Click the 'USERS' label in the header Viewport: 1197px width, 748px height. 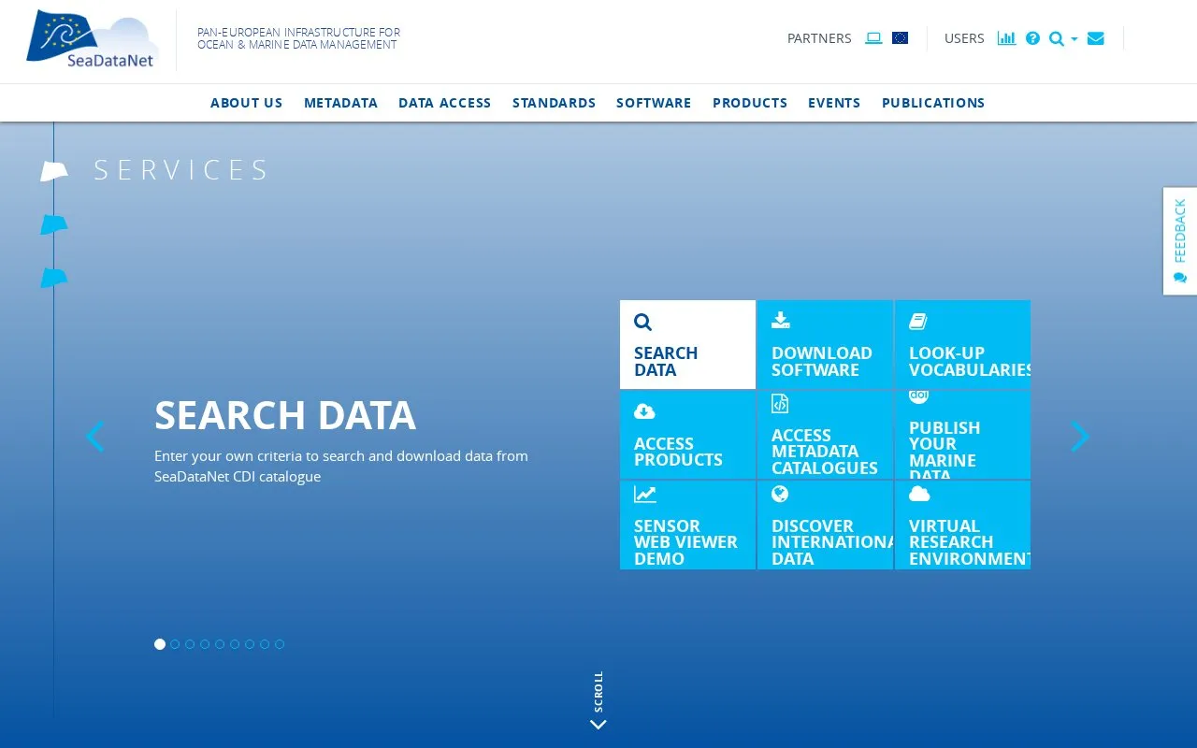coord(964,38)
